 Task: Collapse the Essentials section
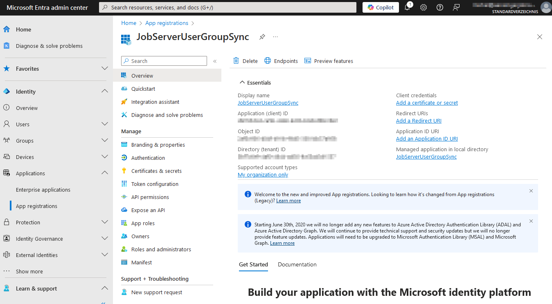tap(254, 83)
